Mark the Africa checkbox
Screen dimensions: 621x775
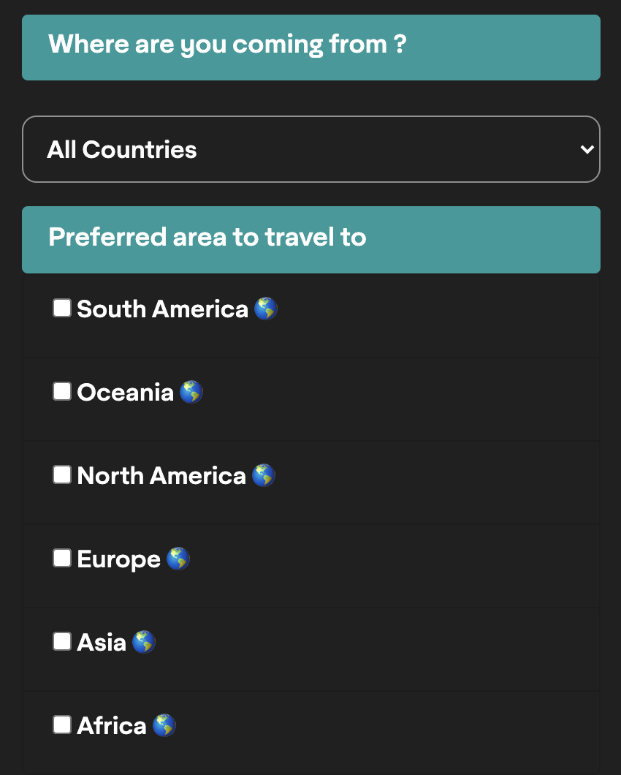62,725
